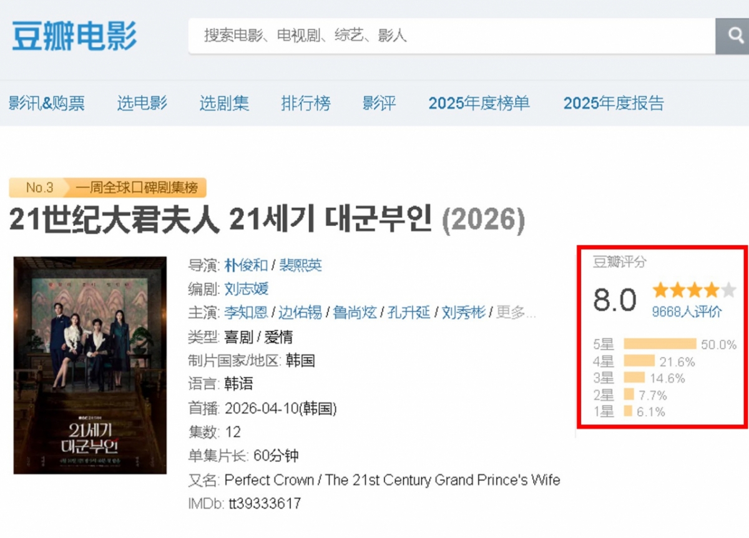Image resolution: width=749 pixels, height=538 pixels.
Task: Click inside the search input field
Action: click(437, 36)
